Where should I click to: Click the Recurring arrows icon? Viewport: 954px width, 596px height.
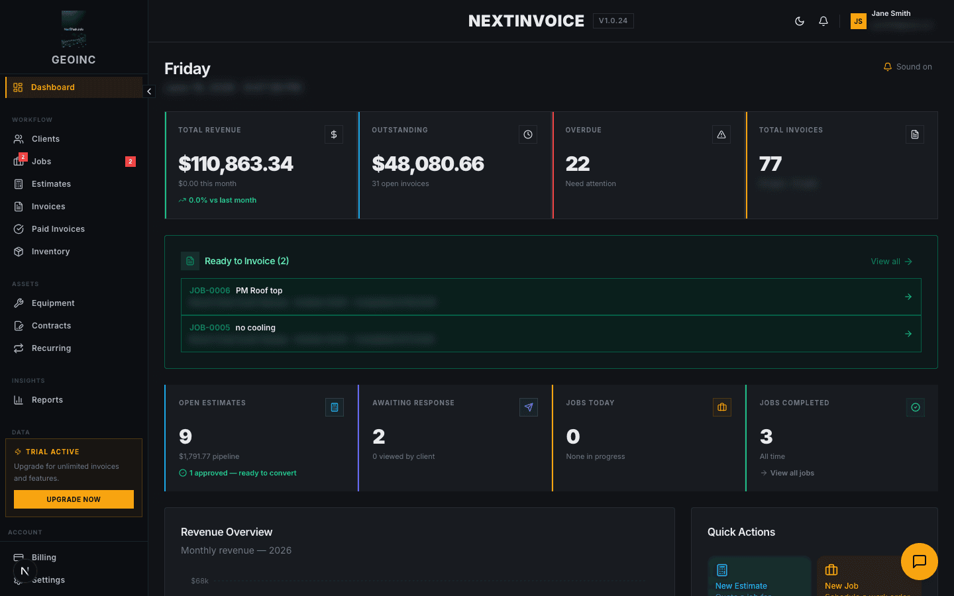pyautogui.click(x=19, y=348)
